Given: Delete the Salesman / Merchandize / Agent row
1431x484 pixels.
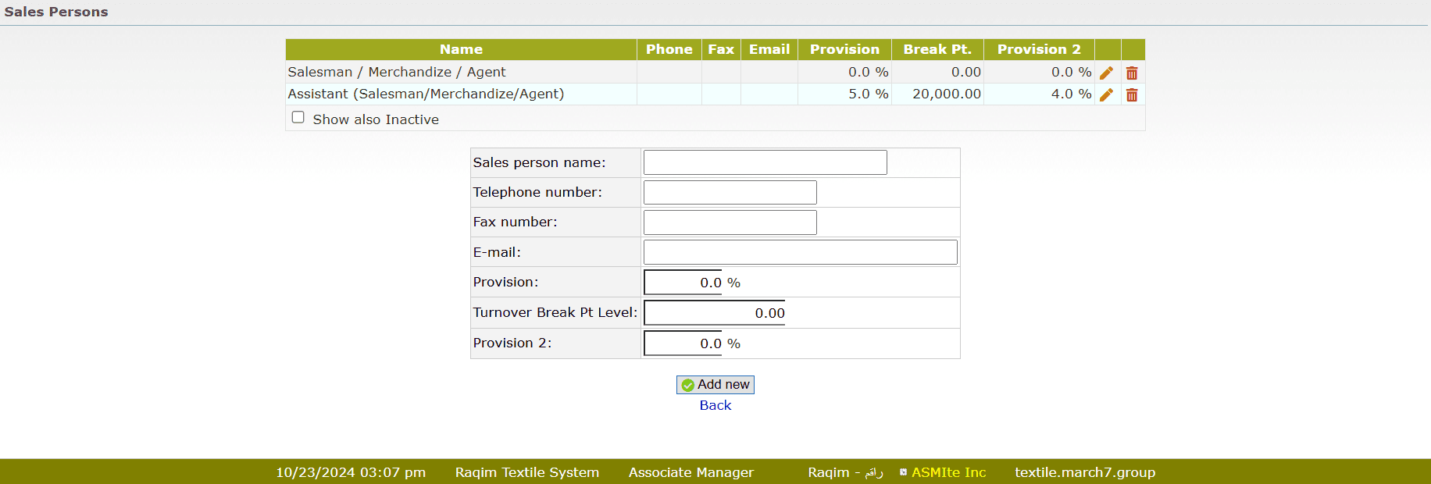Looking at the screenshot, I should point(1132,73).
